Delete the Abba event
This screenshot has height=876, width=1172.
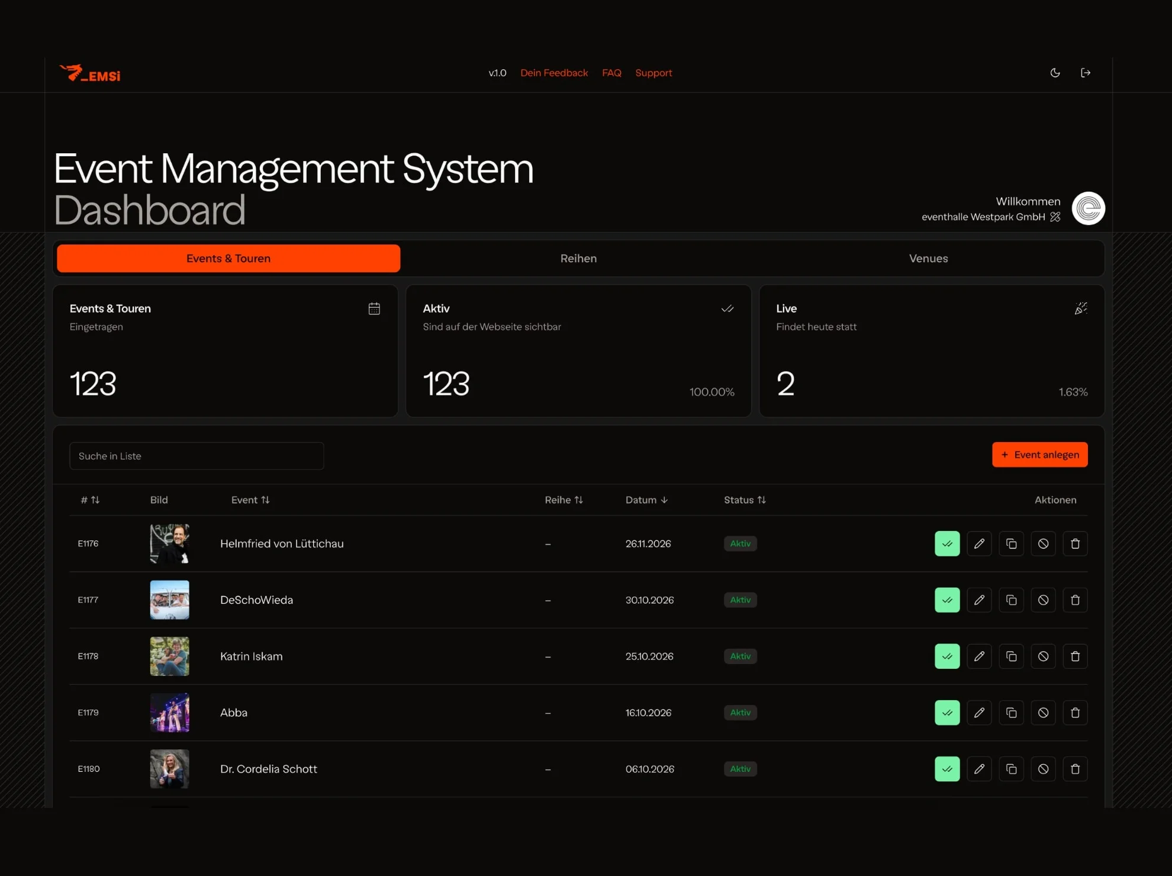[1075, 712]
